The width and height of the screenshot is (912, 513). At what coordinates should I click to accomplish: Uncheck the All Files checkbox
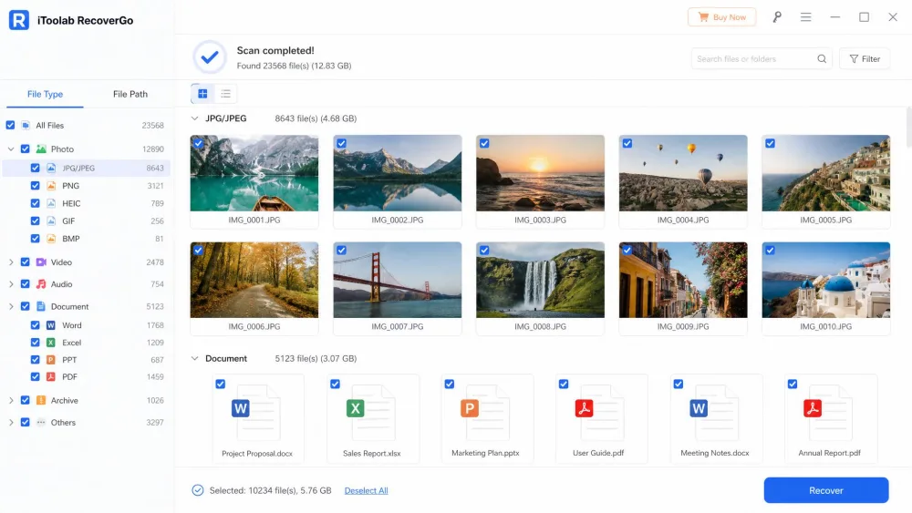coord(10,125)
